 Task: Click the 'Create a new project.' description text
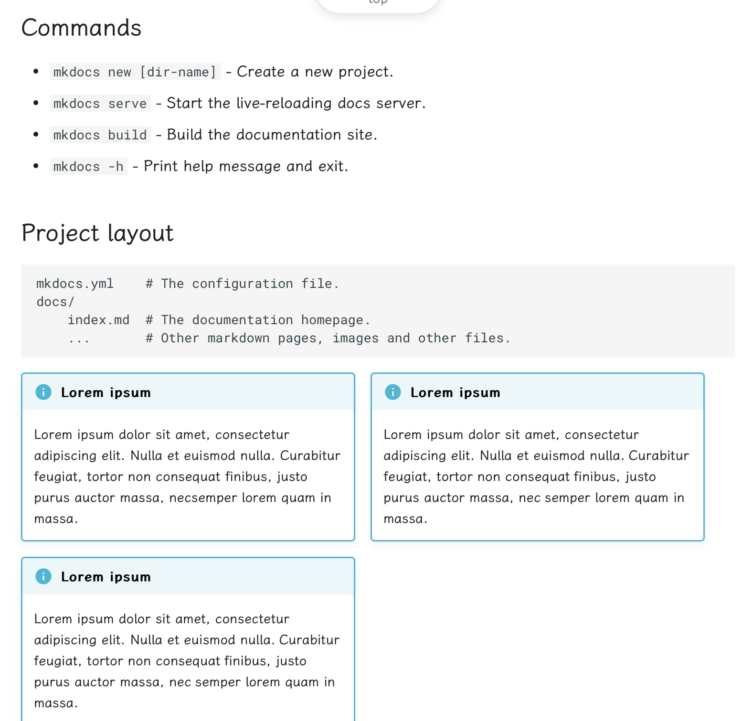(315, 72)
